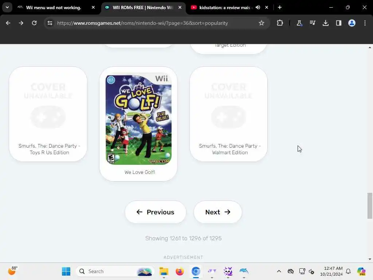Open the cloud sync tray icon
The height and width of the screenshot is (280, 373).
coord(291,271)
